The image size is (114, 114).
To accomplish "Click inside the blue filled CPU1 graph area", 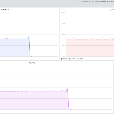I will [14, 48].
